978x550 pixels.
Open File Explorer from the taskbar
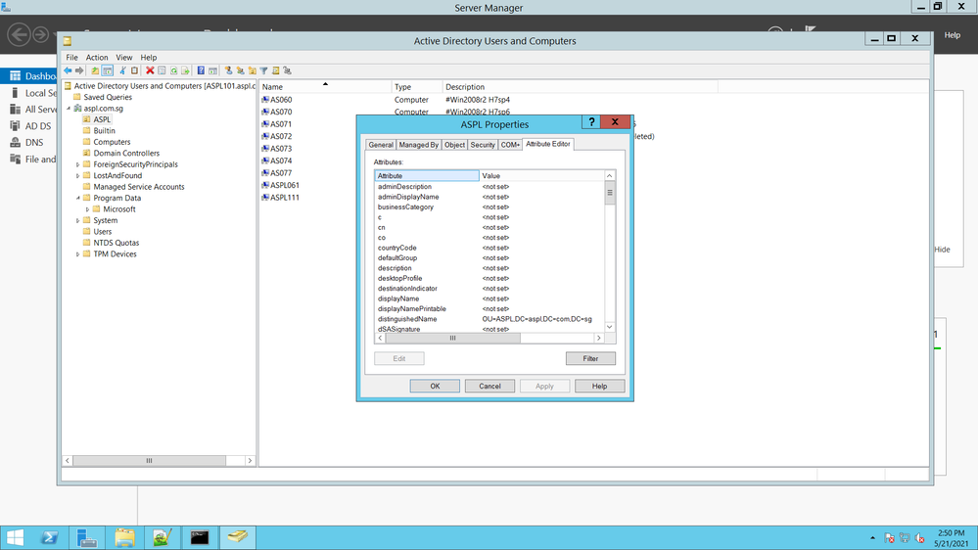(x=124, y=537)
